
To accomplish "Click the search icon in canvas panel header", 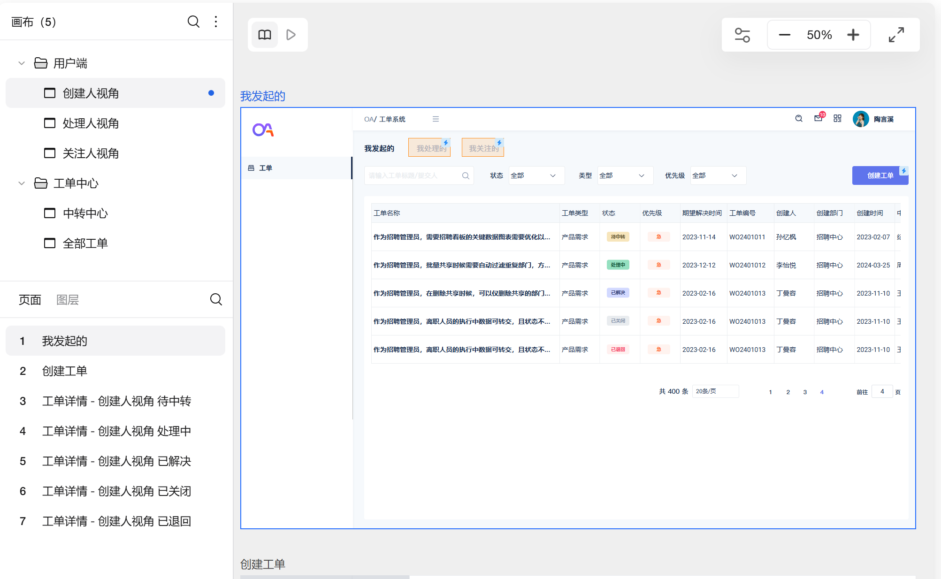I will 193,22.
